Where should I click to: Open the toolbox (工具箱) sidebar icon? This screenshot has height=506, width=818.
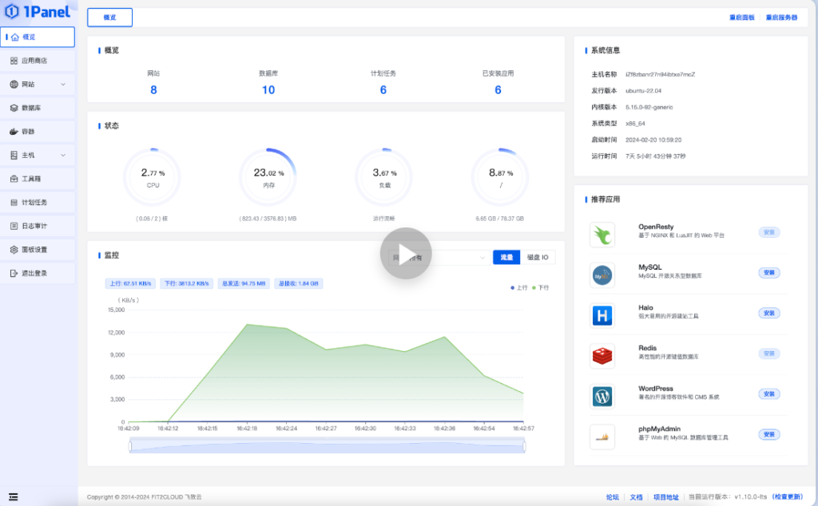pos(14,179)
